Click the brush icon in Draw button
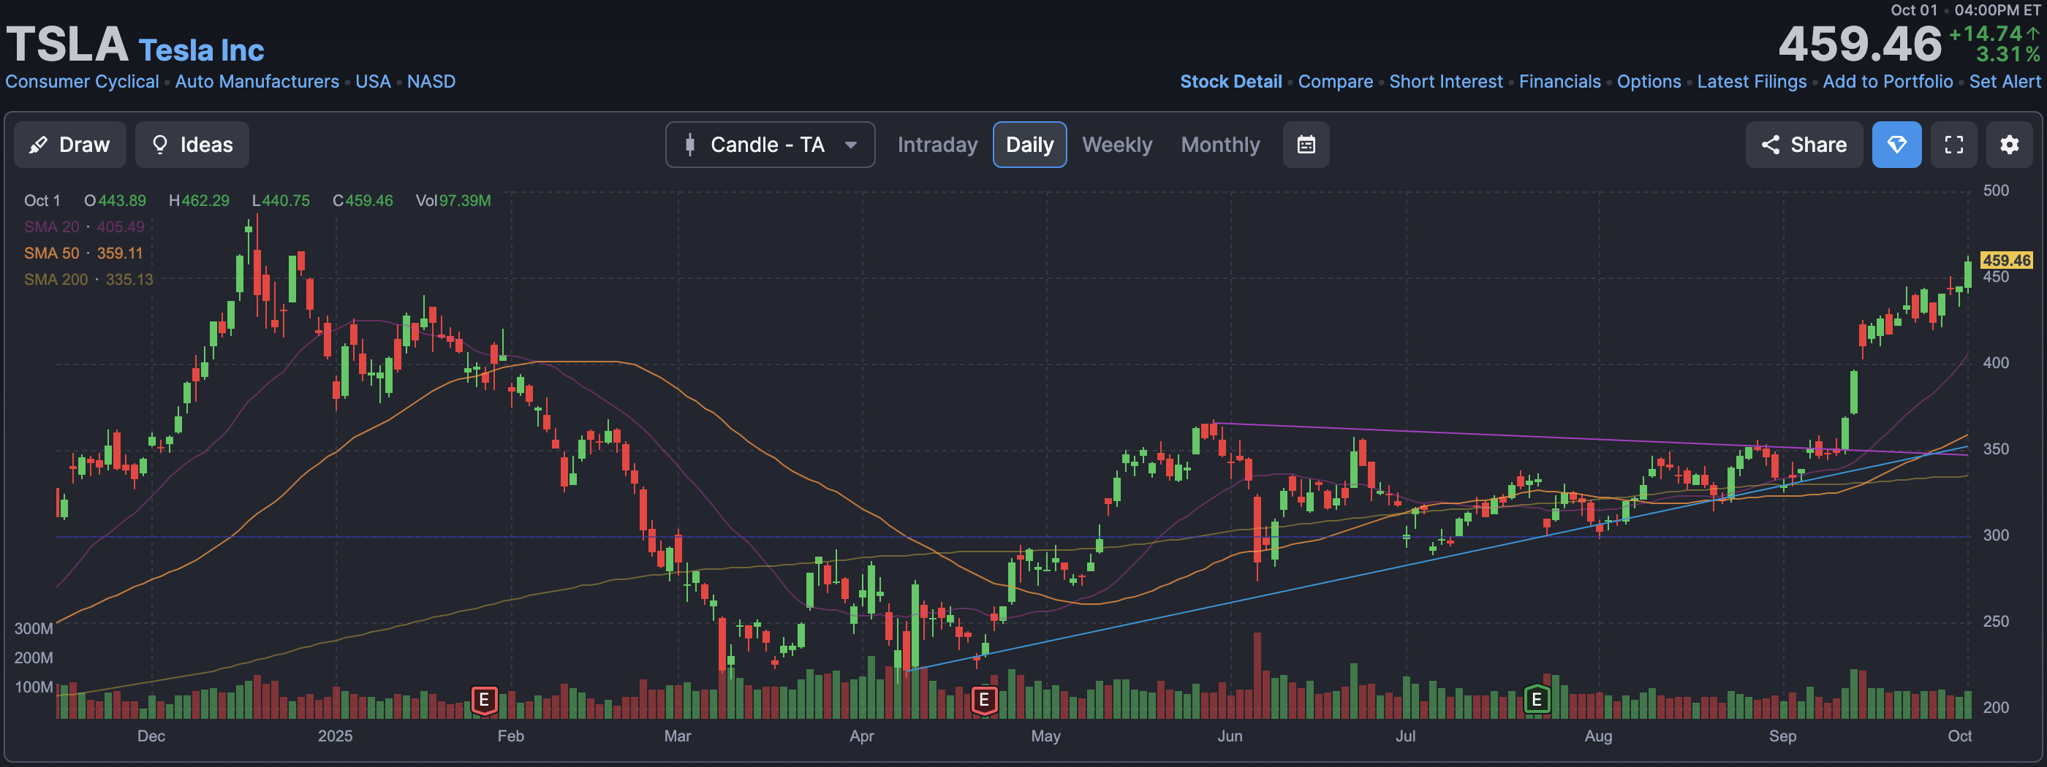 [38, 145]
